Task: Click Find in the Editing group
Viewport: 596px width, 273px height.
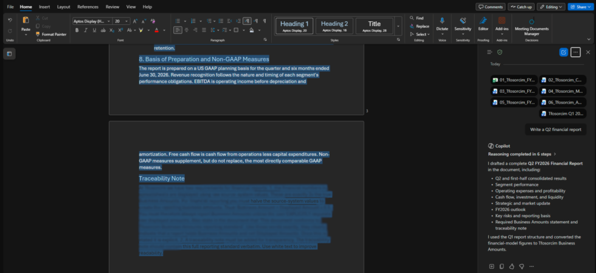Action: point(417,18)
